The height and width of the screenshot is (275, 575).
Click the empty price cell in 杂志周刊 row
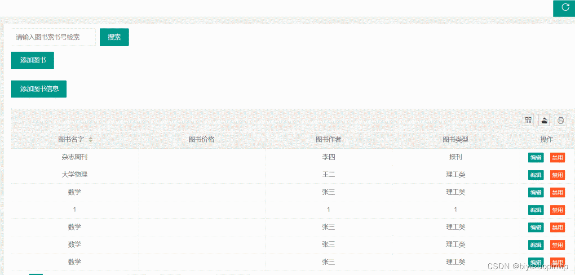201,157
